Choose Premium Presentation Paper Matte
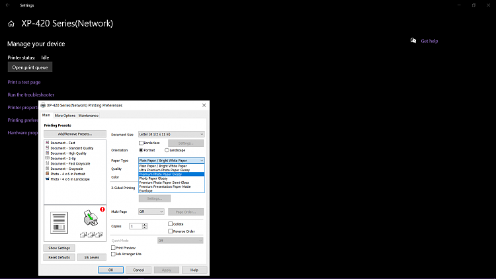This screenshot has width=496, height=279. [171, 186]
